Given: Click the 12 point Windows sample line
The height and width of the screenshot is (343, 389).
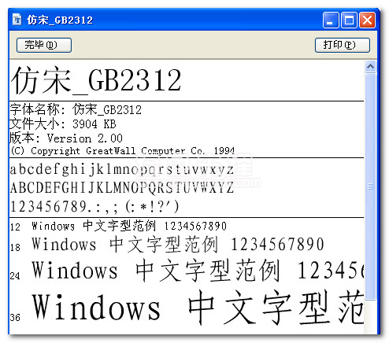Looking at the screenshot, I should (x=118, y=226).
